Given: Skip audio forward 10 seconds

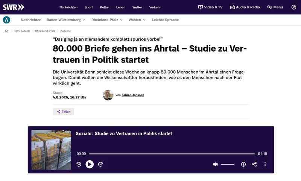Looking at the screenshot, I should coord(100,164).
